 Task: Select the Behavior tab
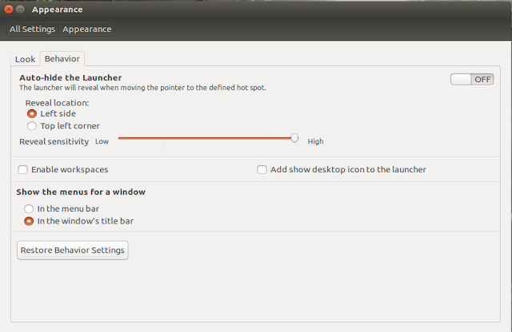[62, 58]
